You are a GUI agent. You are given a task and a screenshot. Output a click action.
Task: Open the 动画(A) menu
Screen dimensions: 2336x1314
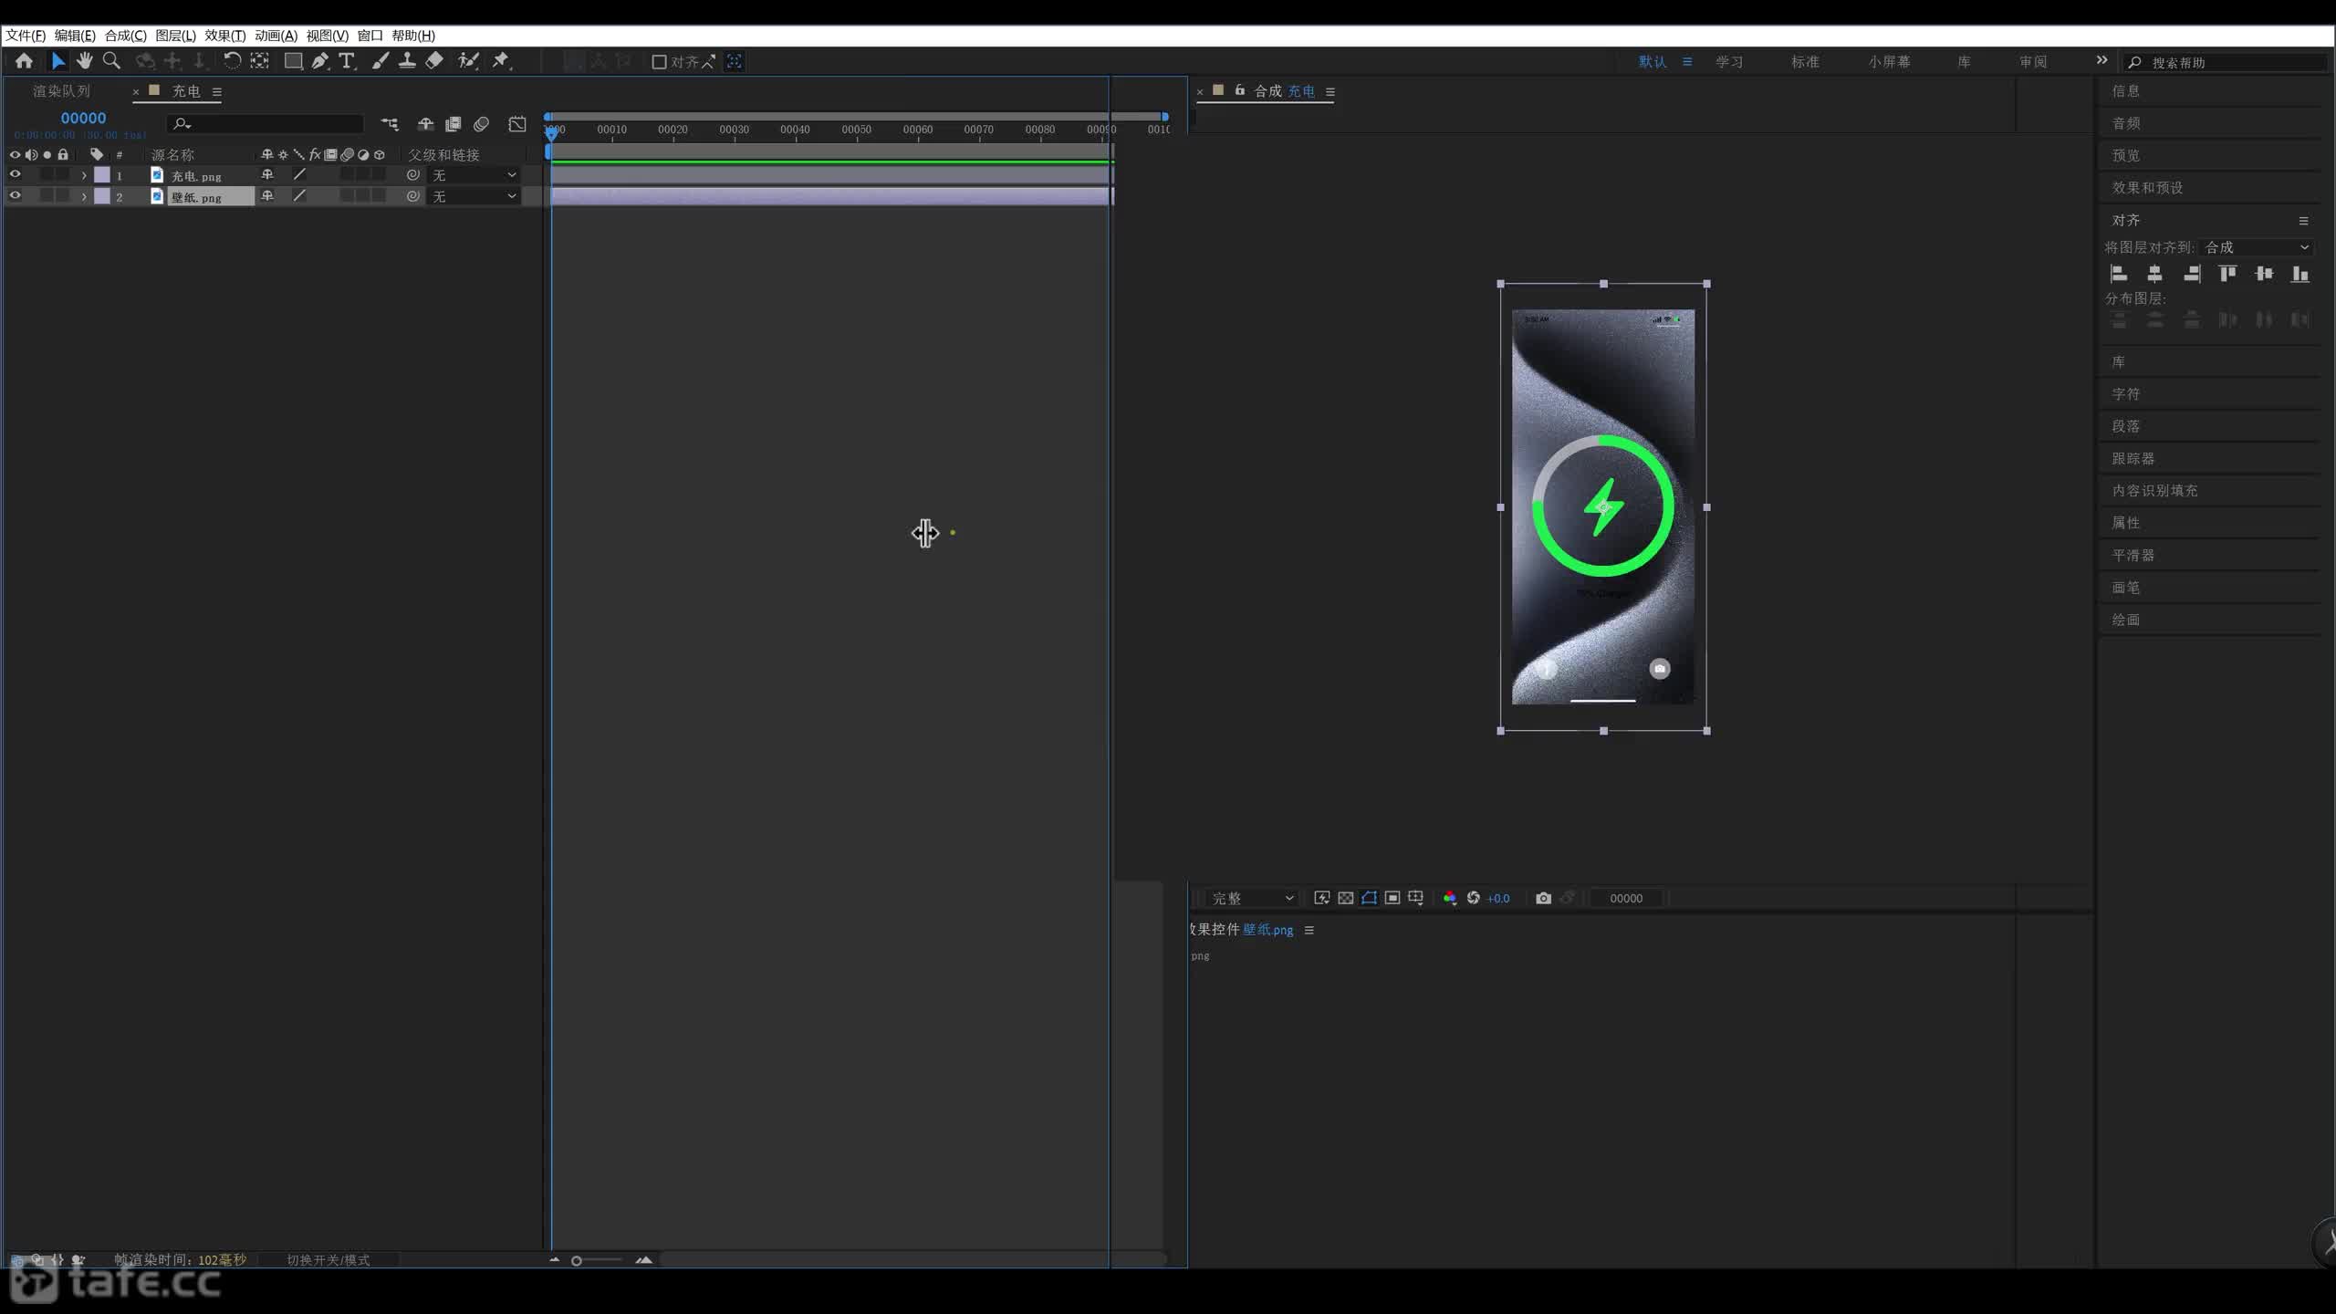click(x=276, y=36)
